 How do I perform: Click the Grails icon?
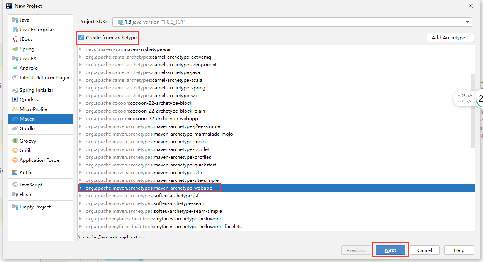[x=15, y=151]
